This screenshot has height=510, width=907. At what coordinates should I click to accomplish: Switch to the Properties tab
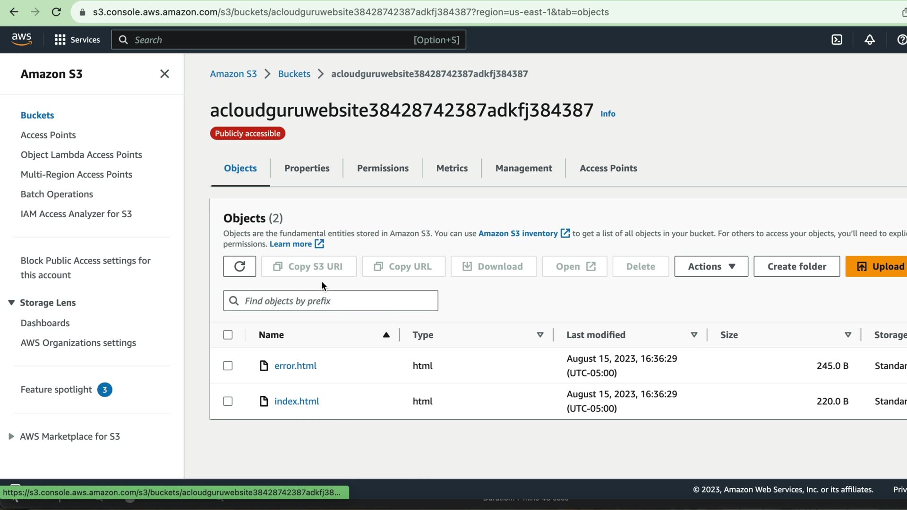point(307,168)
